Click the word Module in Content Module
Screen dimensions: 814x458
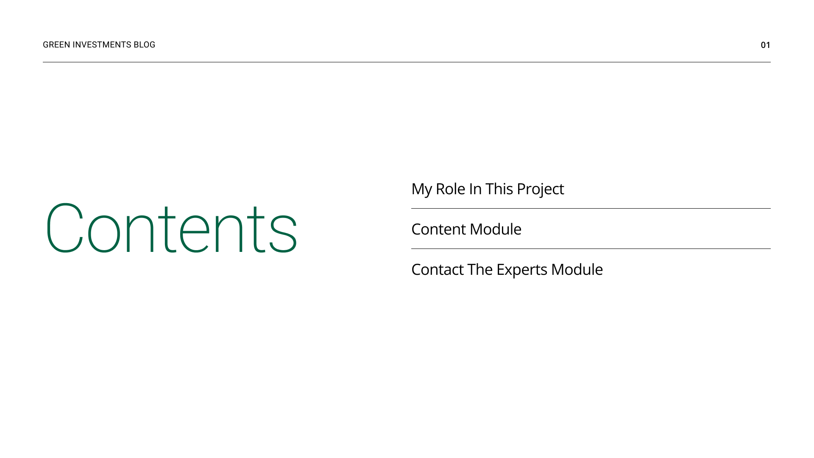click(496, 229)
